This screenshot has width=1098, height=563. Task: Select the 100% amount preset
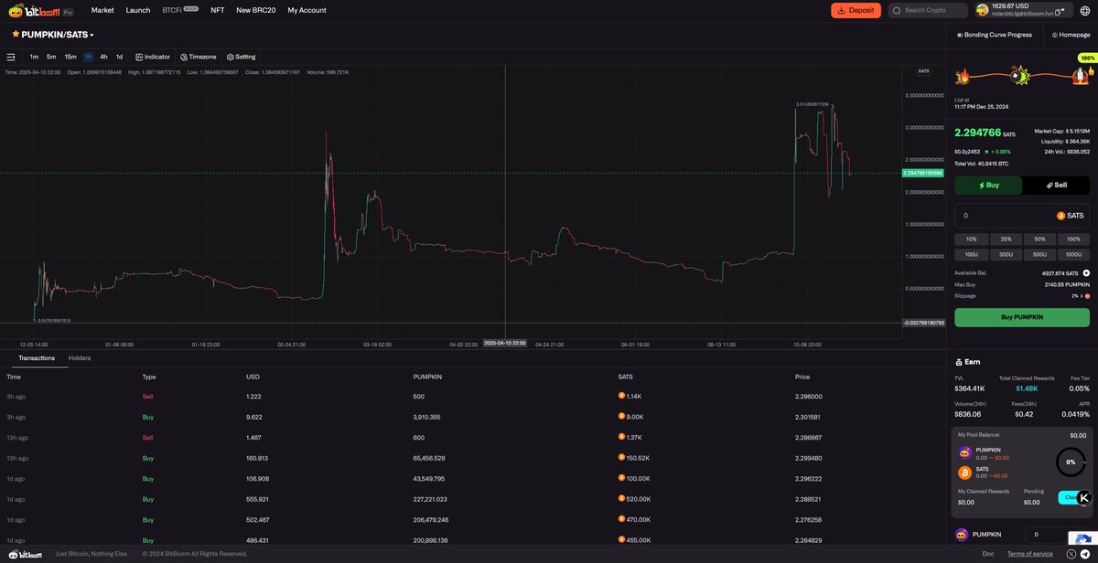click(1073, 239)
